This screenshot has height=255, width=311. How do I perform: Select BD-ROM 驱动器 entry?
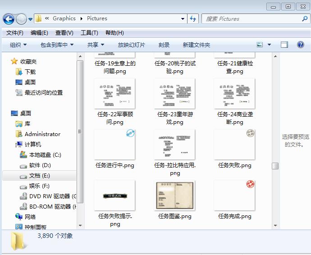(53, 206)
